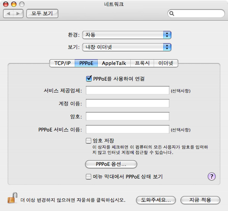Image resolution: width=228 pixels, height=211 pixels.
Task: Open help via purple question mark
Action: point(212,176)
